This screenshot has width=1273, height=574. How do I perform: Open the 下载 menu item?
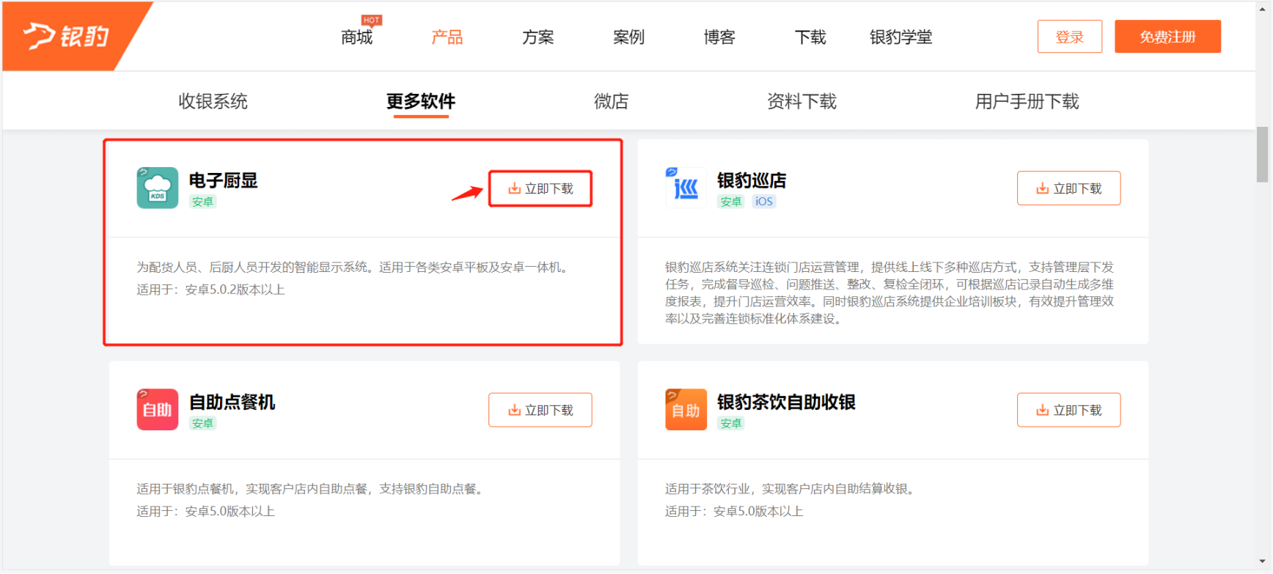pyautogui.click(x=810, y=37)
